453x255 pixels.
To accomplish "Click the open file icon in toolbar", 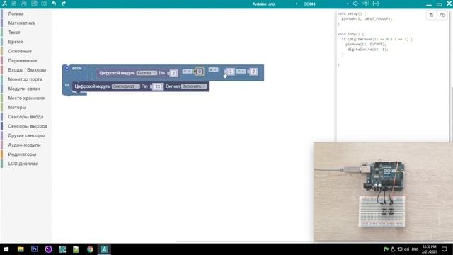I will tap(23, 4).
